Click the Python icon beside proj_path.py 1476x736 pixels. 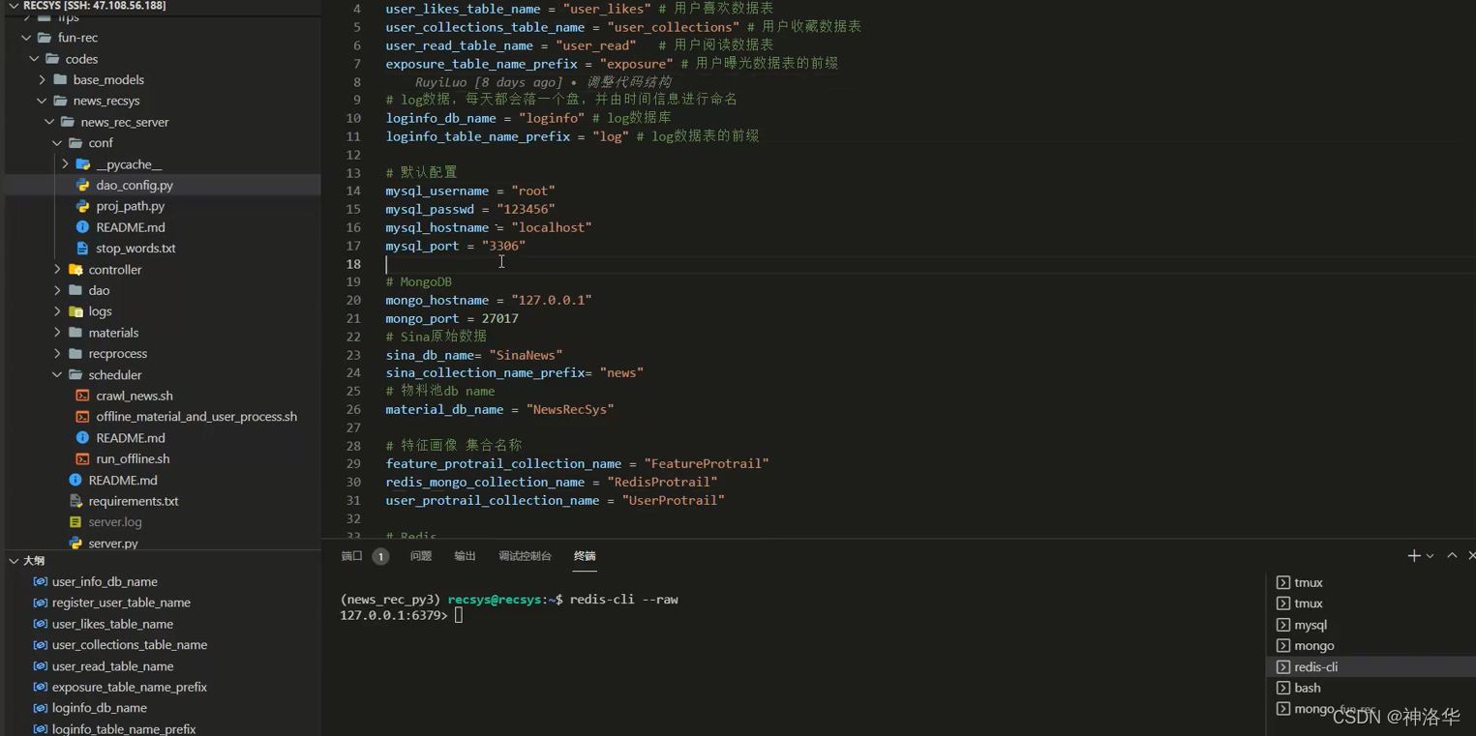point(82,206)
